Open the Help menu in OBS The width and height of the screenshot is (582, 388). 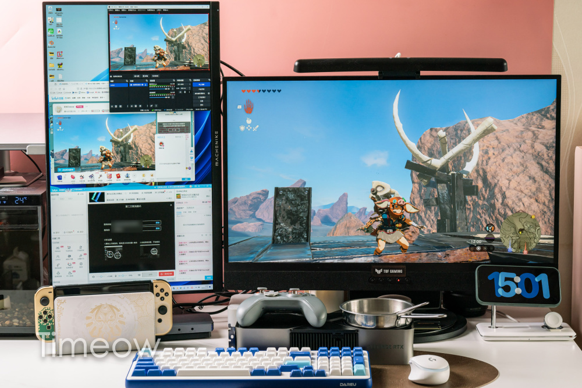(x=165, y=10)
